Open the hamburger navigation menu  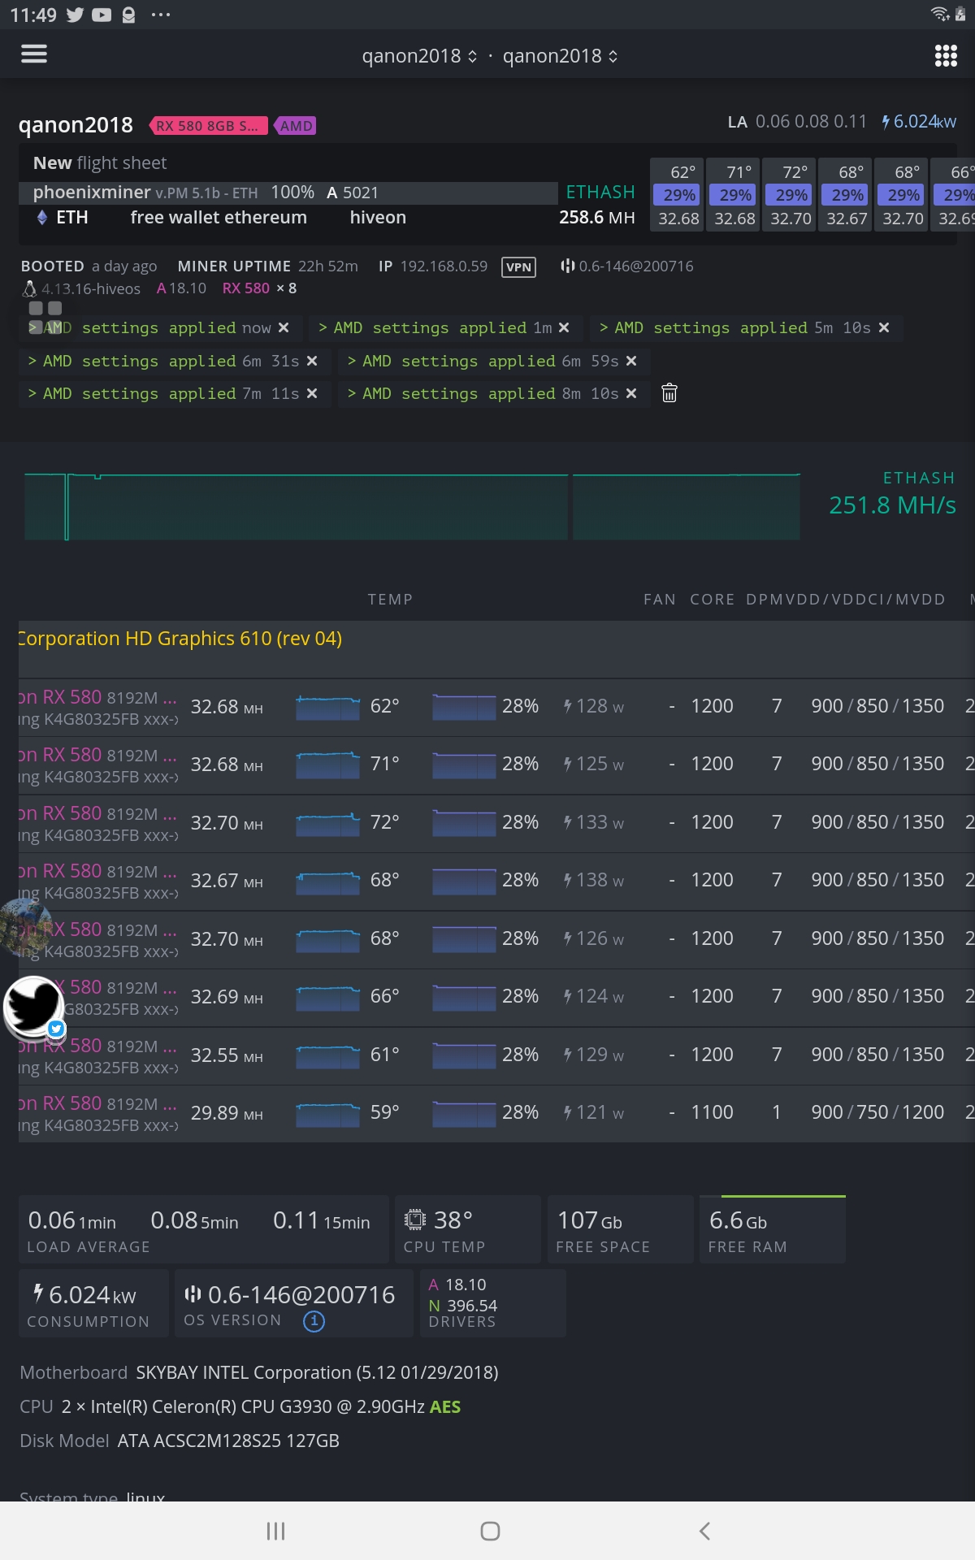coord(34,54)
